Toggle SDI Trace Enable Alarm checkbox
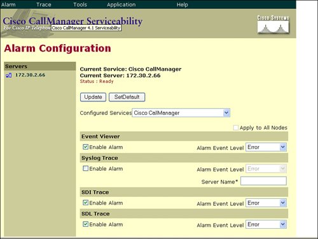318x239 pixels. point(85,203)
